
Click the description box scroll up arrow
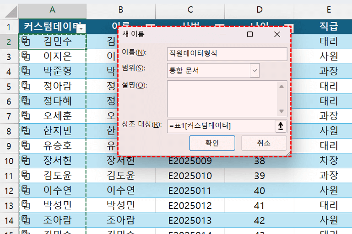(282, 87)
